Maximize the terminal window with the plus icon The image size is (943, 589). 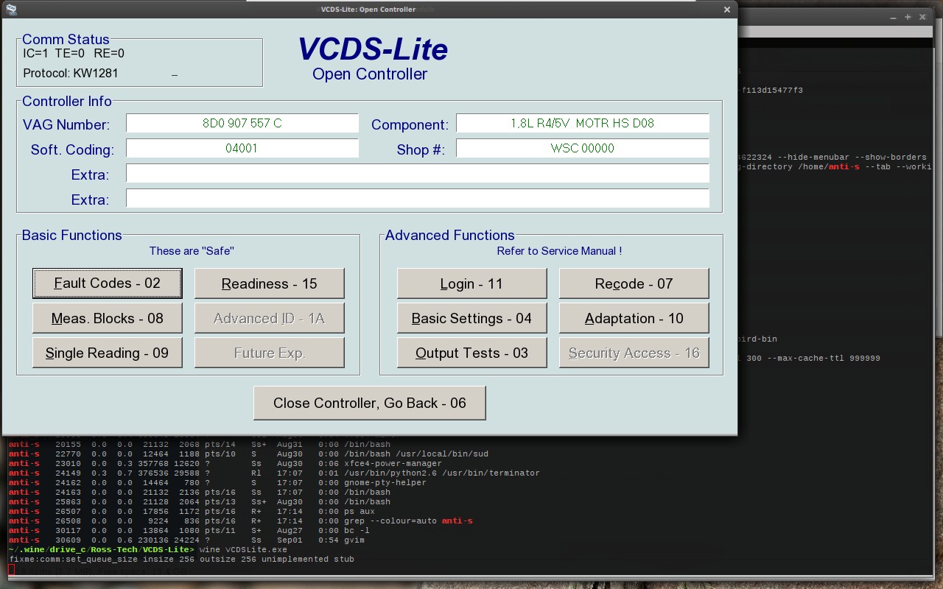[x=908, y=17]
